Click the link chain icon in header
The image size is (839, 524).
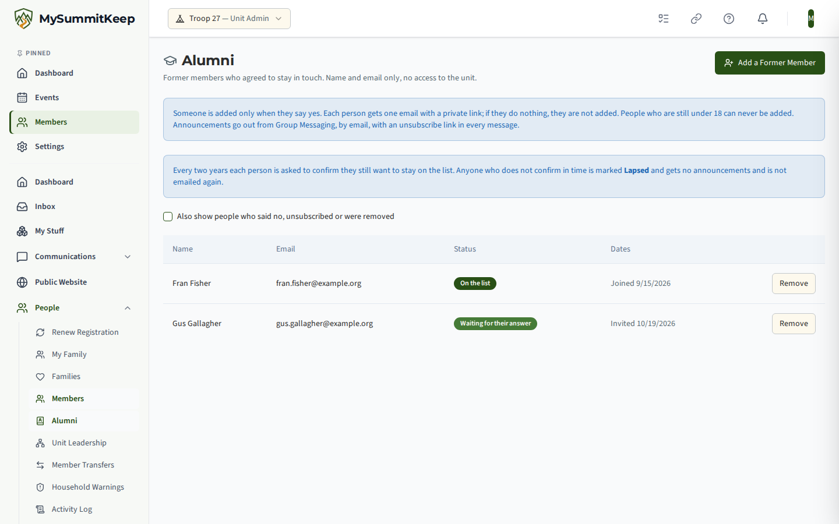coord(696,19)
